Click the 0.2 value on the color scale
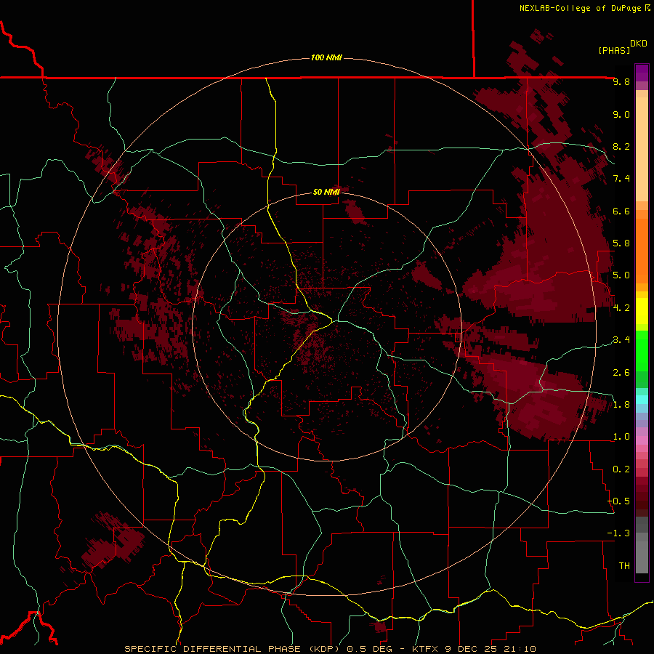Screen dimensions: 654x654 pyautogui.click(x=621, y=469)
